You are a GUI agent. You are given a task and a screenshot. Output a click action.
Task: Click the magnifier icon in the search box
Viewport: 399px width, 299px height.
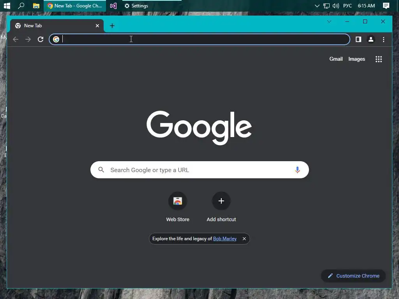point(101,170)
